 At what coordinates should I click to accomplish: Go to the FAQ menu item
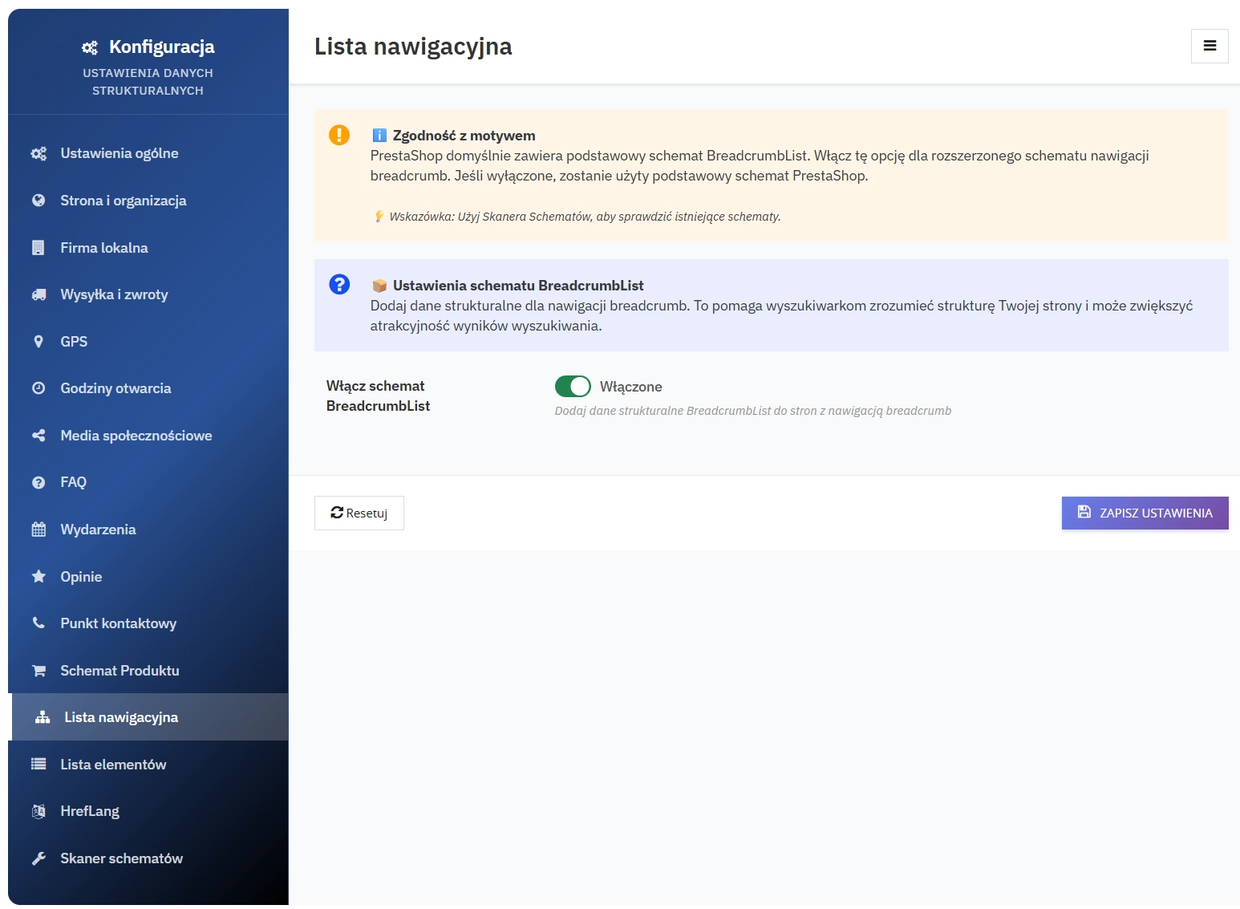point(73,482)
